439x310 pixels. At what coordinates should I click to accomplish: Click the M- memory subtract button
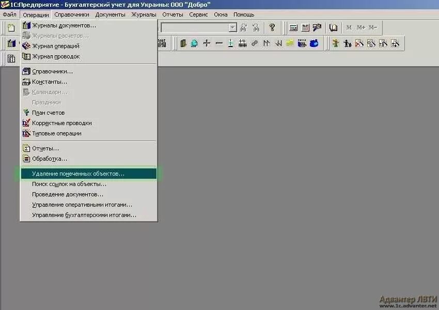point(373,27)
